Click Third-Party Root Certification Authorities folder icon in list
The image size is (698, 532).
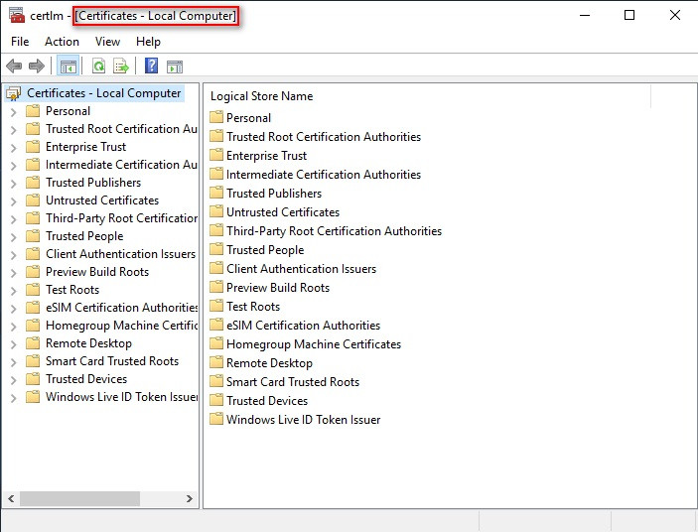(216, 230)
